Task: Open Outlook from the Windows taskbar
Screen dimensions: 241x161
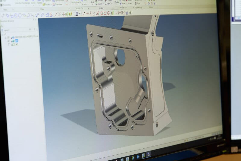Action: coord(138,156)
